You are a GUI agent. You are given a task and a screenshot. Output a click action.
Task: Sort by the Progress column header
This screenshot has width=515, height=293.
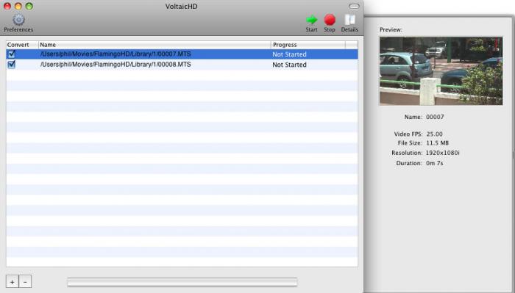308,45
